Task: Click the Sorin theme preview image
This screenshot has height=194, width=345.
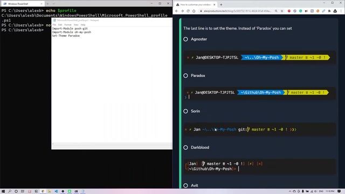Action: (x=260, y=129)
